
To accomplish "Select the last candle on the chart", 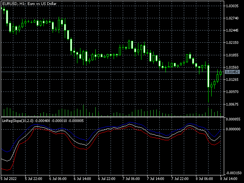I will pyautogui.click(x=220, y=73).
